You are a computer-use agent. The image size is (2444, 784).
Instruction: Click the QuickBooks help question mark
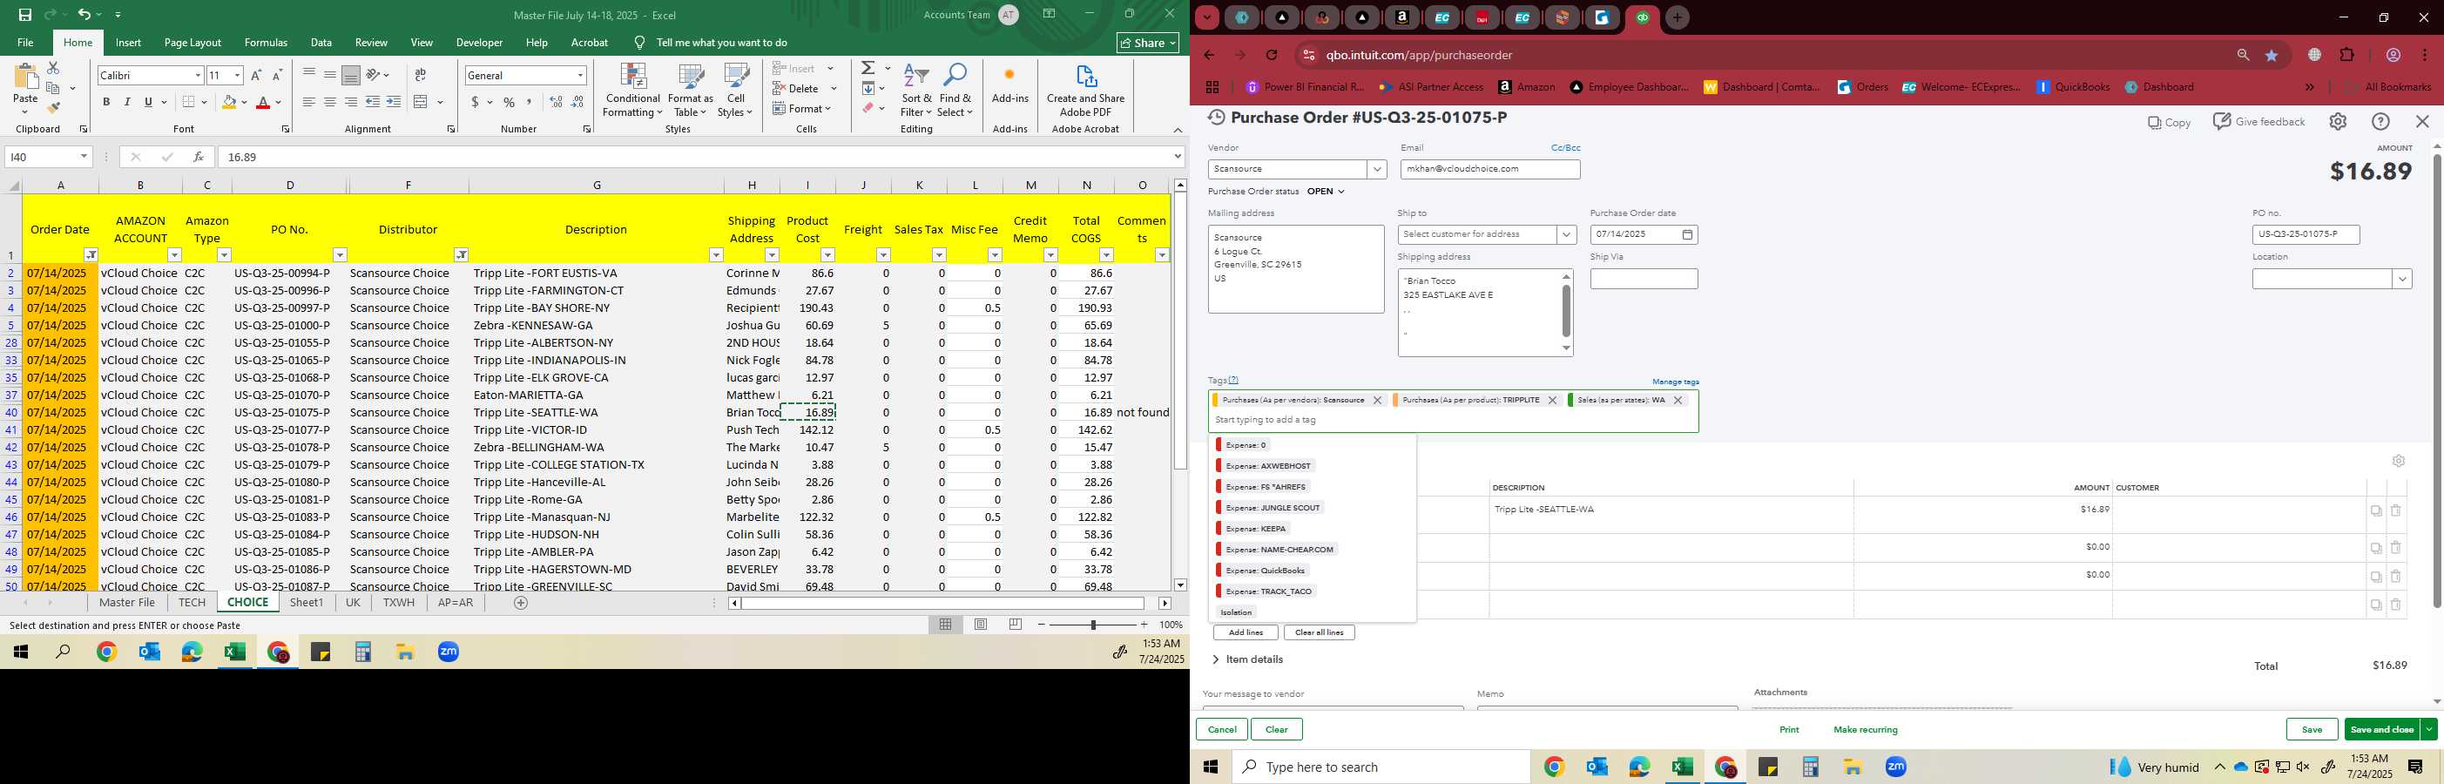2380,121
